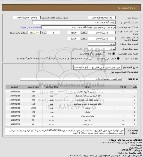Select the خدمت radio button
Image resolution: width=143 pixels, height=157 pixels.
(104, 54)
